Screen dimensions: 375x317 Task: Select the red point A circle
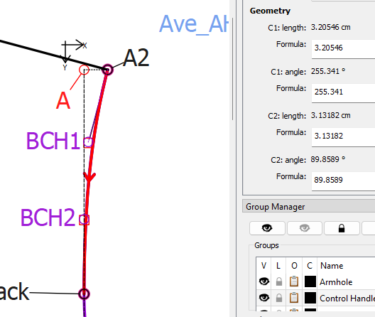click(84, 70)
